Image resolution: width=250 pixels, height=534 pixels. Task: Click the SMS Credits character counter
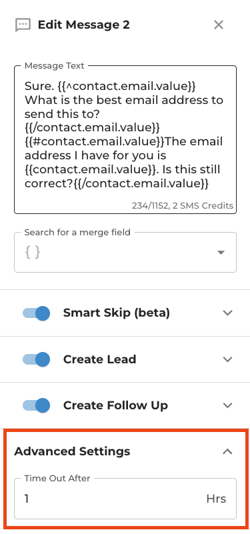point(183,206)
